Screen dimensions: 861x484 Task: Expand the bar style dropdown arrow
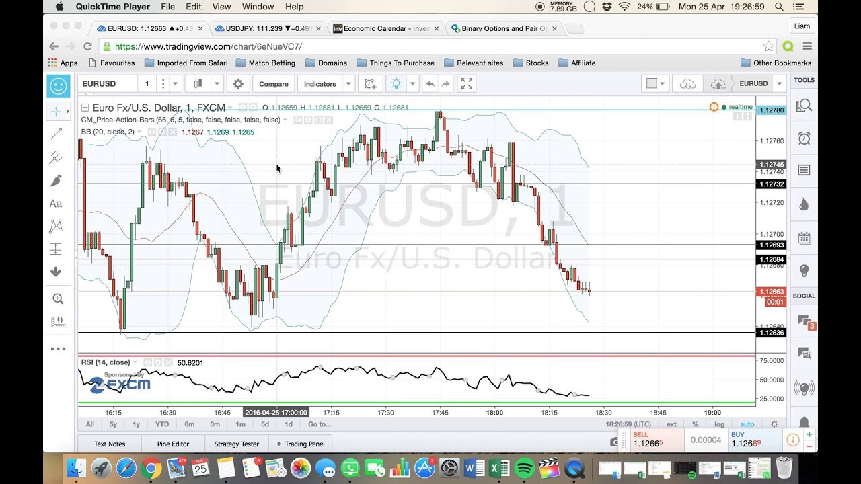[217, 84]
